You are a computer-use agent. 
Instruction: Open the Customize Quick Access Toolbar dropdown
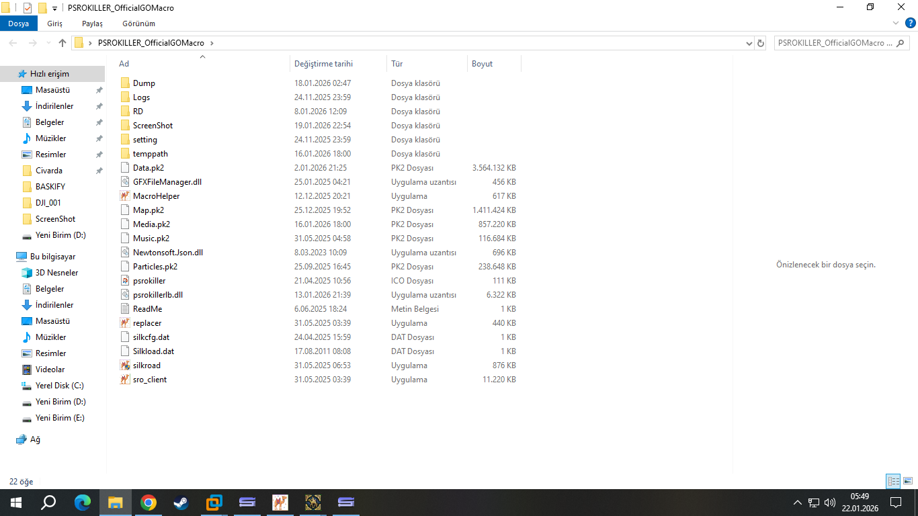coord(54,8)
